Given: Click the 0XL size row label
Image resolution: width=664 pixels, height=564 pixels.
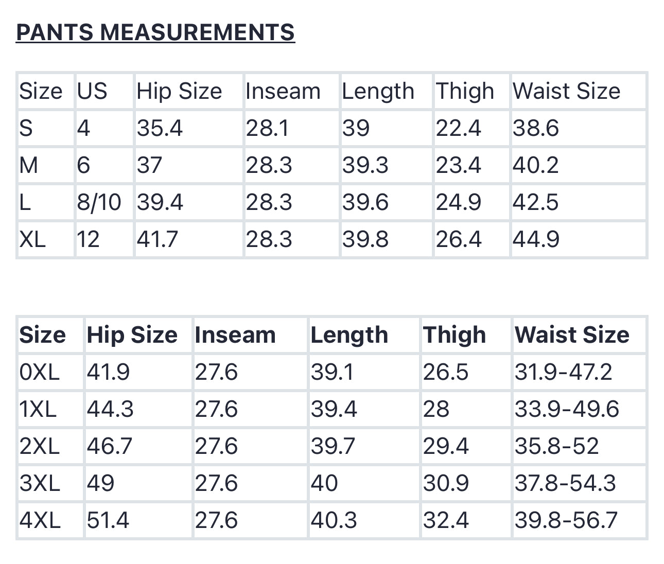Looking at the screenshot, I should point(40,372).
